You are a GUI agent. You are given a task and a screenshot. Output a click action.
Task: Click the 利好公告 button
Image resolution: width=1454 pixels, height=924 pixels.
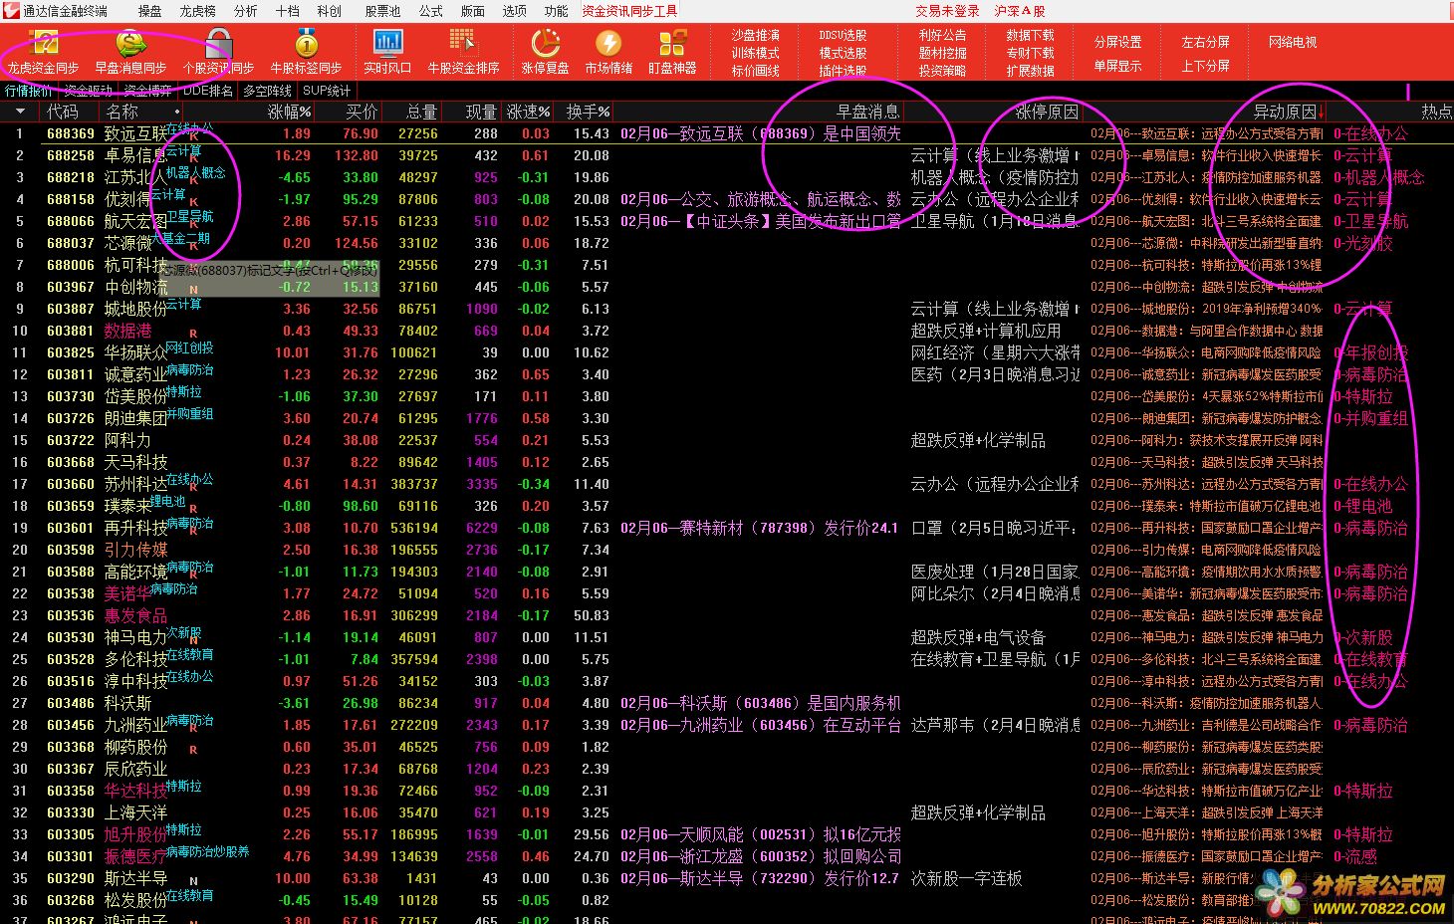point(942,35)
